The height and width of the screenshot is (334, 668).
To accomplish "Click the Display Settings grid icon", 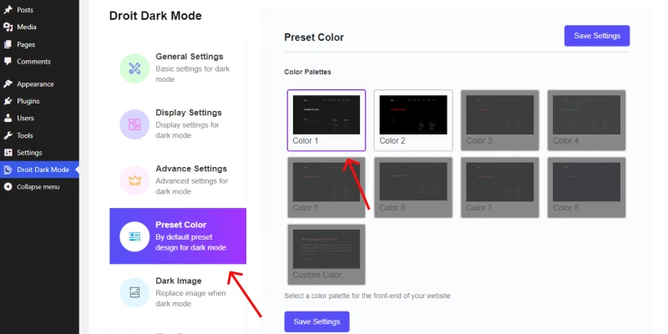I will click(x=134, y=124).
